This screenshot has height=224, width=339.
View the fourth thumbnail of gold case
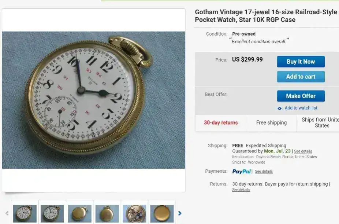pos(107,213)
